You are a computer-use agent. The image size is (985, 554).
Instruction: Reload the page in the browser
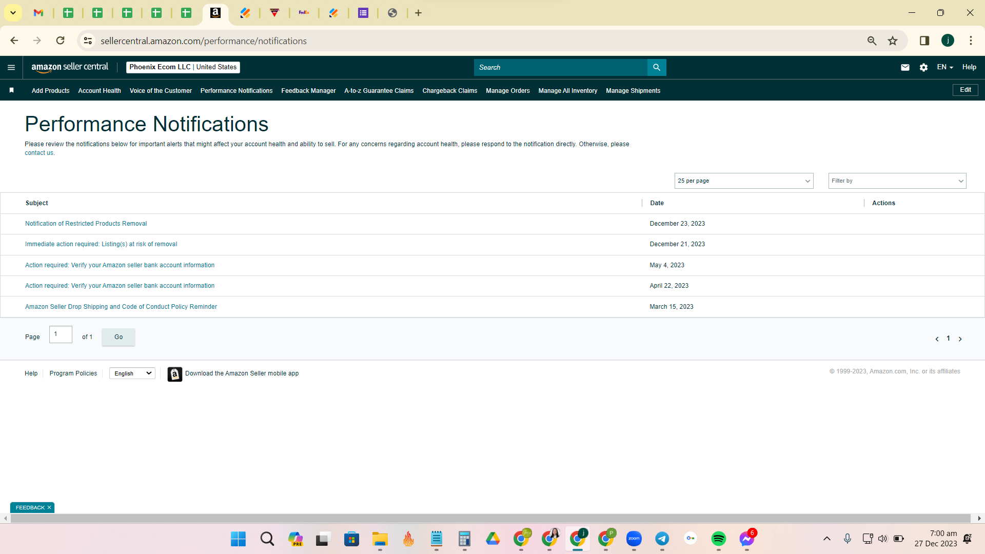pyautogui.click(x=61, y=41)
